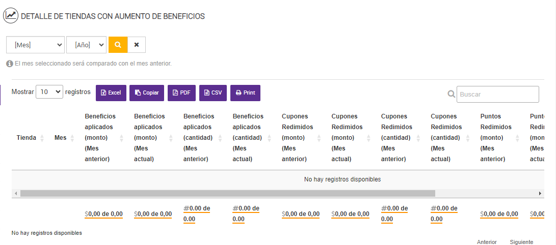Clear filters with the X button

(x=137, y=45)
